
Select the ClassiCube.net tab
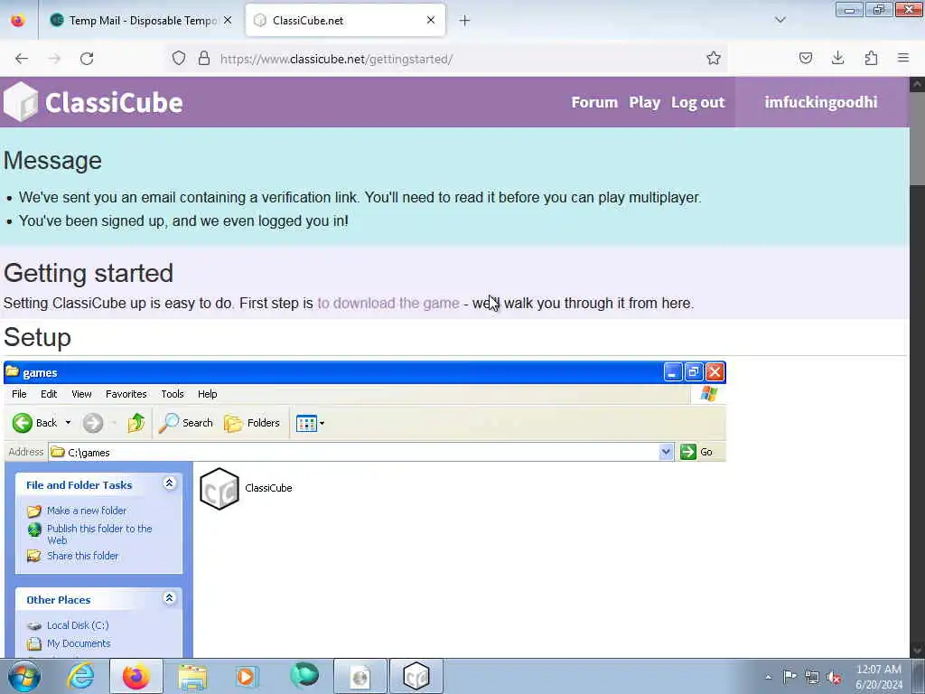[345, 21]
